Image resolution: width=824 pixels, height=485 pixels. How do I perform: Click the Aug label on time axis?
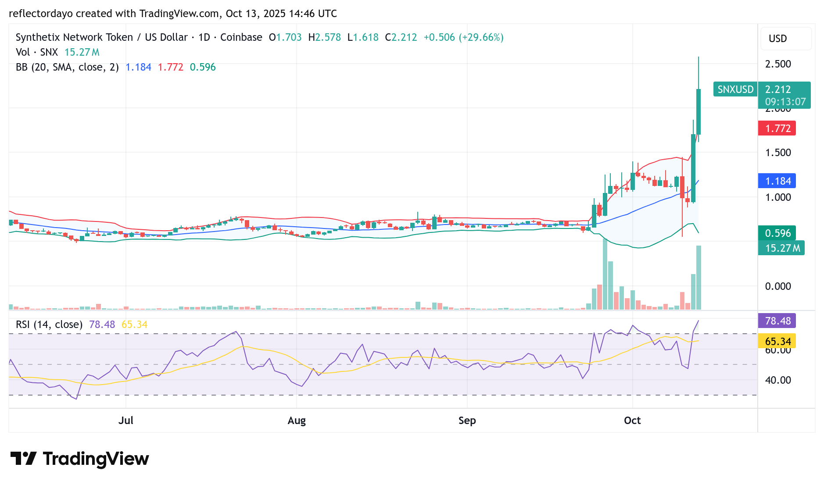coord(297,421)
